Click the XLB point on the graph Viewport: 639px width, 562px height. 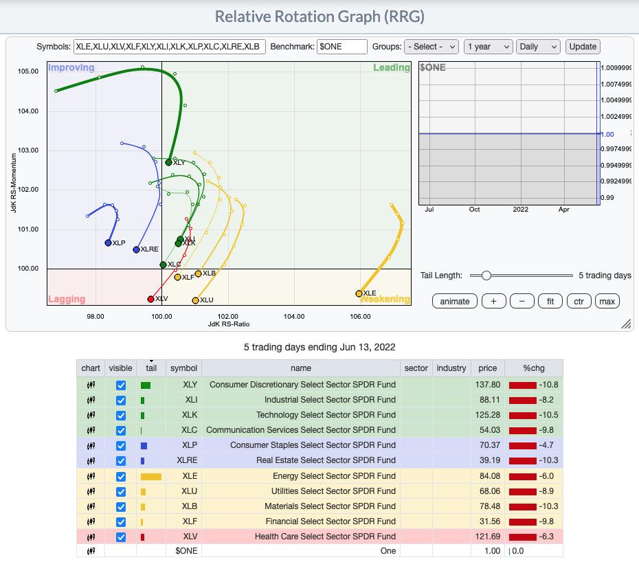tap(198, 273)
